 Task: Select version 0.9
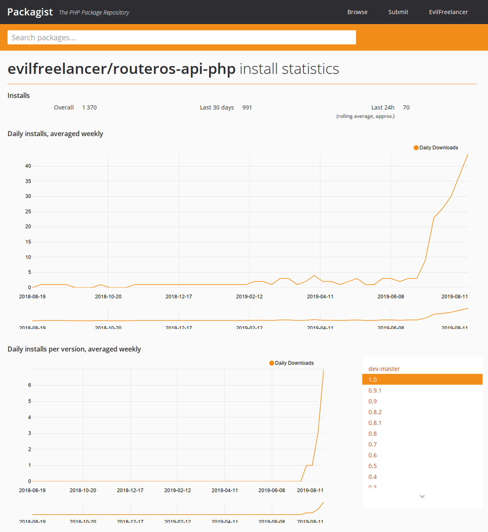tap(422, 401)
